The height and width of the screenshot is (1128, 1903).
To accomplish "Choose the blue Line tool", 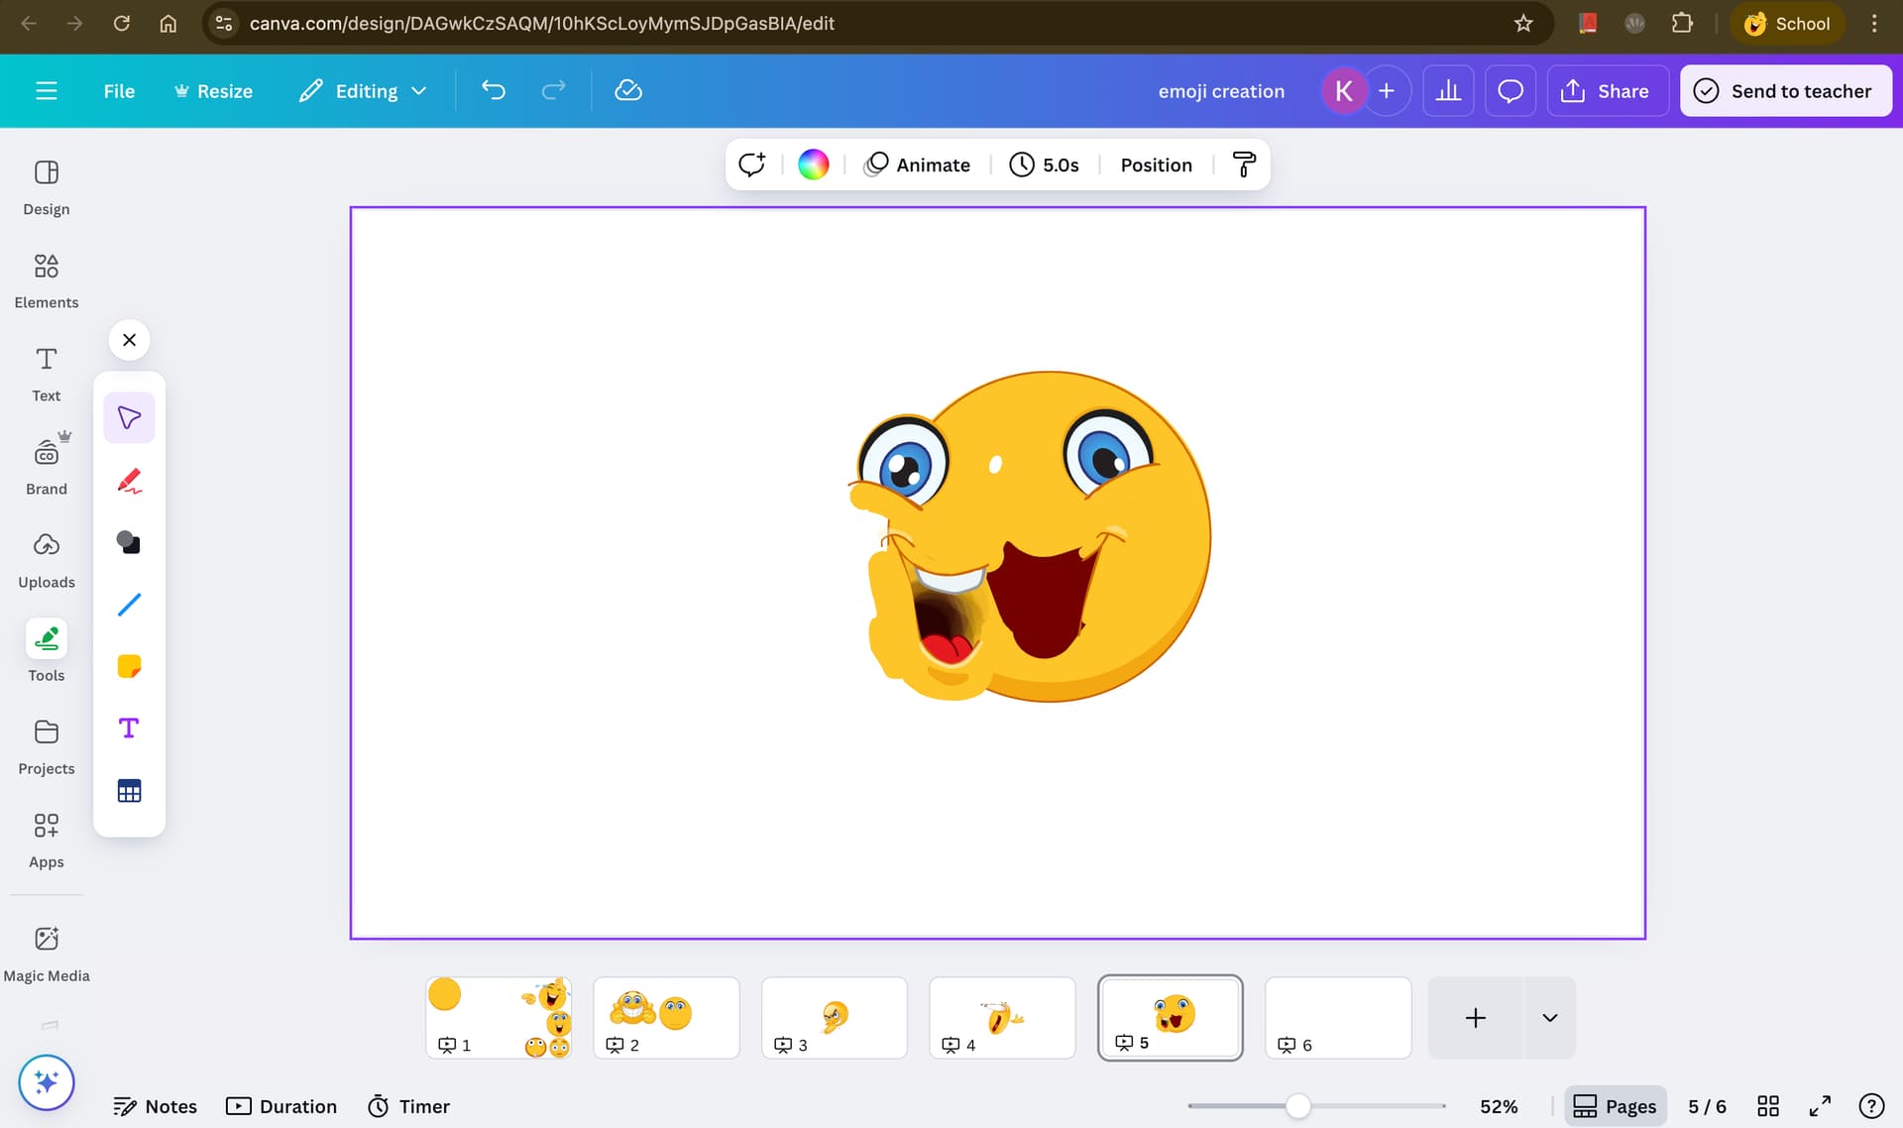I will pyautogui.click(x=129, y=605).
